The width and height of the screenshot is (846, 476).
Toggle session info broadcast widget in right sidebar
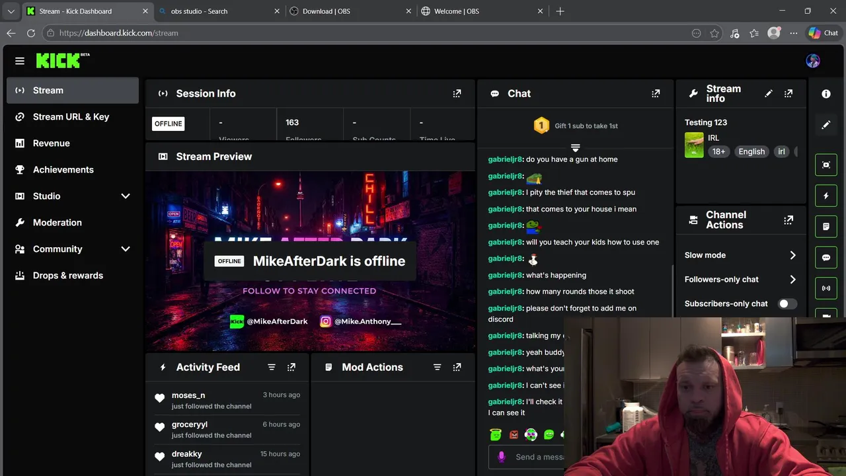coord(826,288)
